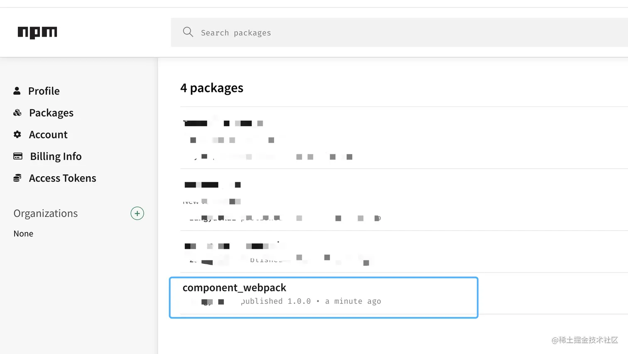Open the Account settings label
Image resolution: width=628 pixels, height=354 pixels.
(48, 135)
